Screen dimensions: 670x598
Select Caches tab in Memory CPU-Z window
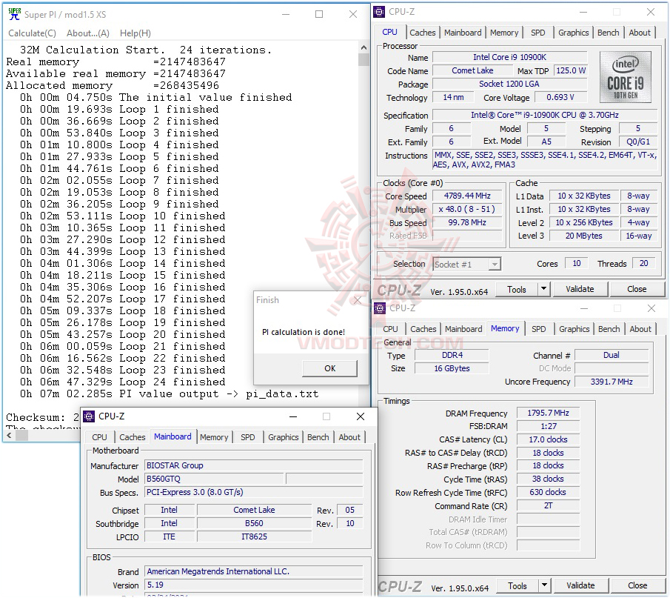pos(423,329)
